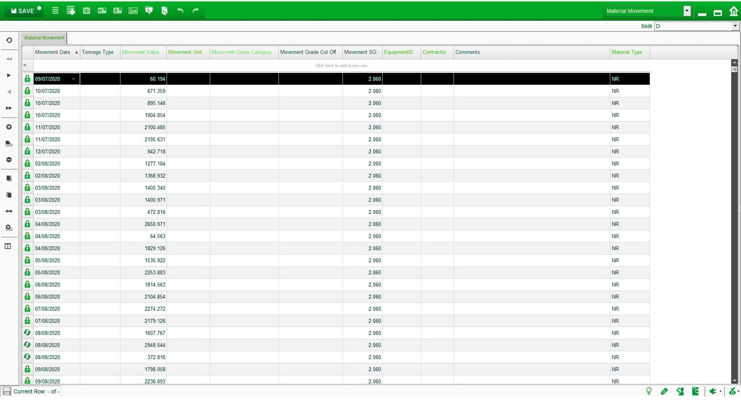Click the map pin status bar icon
The width and height of the screenshot is (741, 417).
coord(649,392)
